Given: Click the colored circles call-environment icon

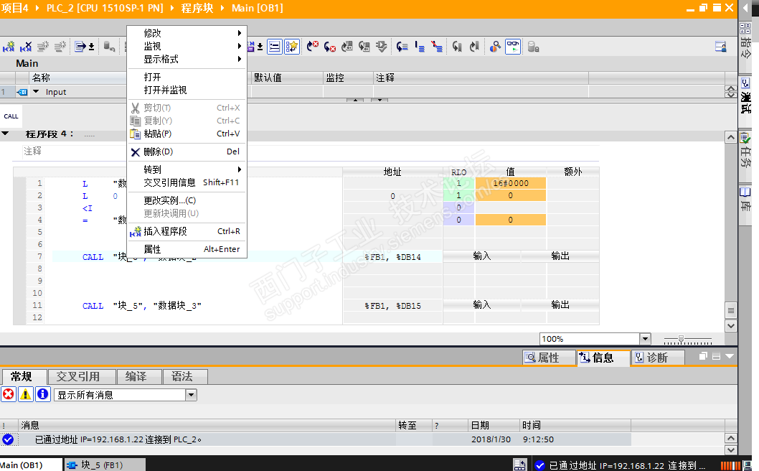Looking at the screenshot, I should [495, 47].
